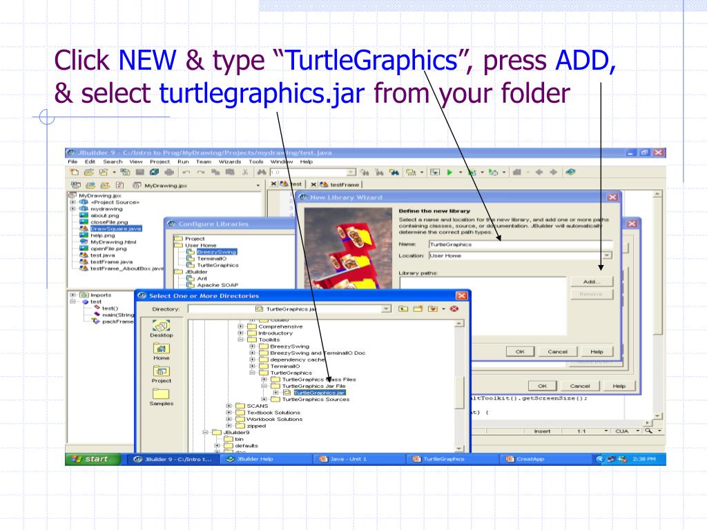The width and height of the screenshot is (707, 530).
Task: Select BreezySwing library in Configure Libraries
Action: click(216, 252)
